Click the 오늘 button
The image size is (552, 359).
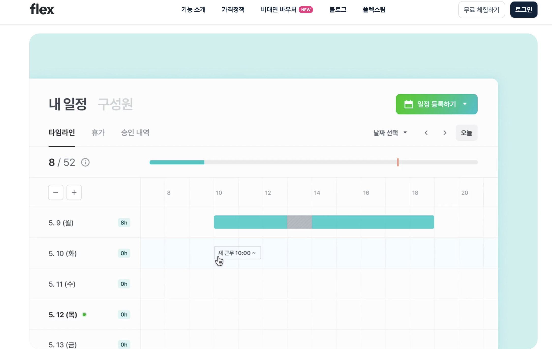point(466,133)
